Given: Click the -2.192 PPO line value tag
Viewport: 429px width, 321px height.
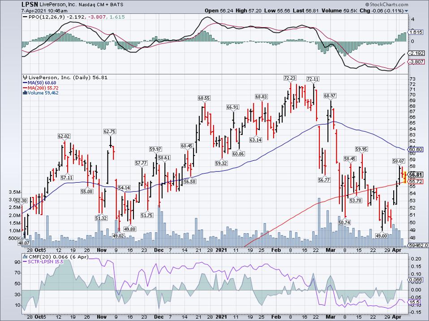Looking at the screenshot, I should click(x=416, y=53).
